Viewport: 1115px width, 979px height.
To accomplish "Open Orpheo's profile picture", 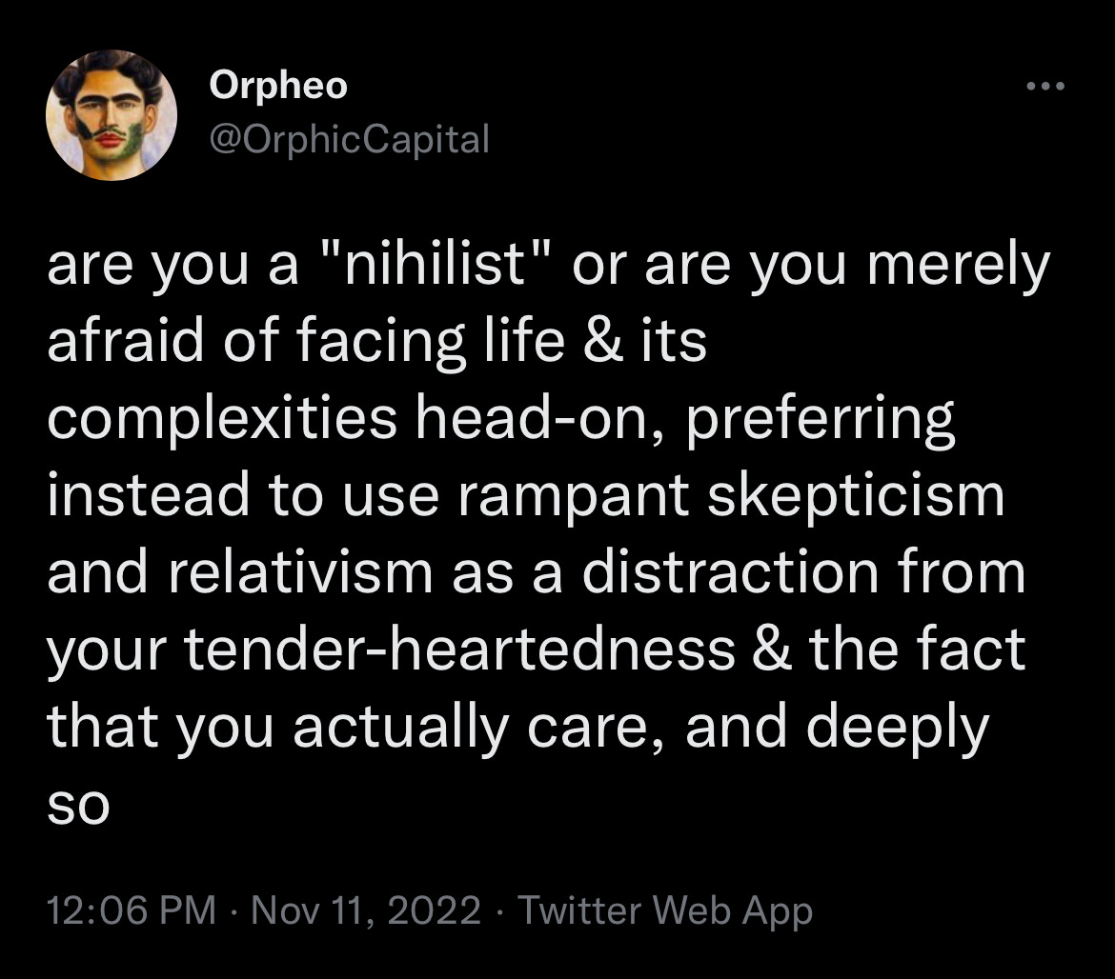I will [111, 115].
